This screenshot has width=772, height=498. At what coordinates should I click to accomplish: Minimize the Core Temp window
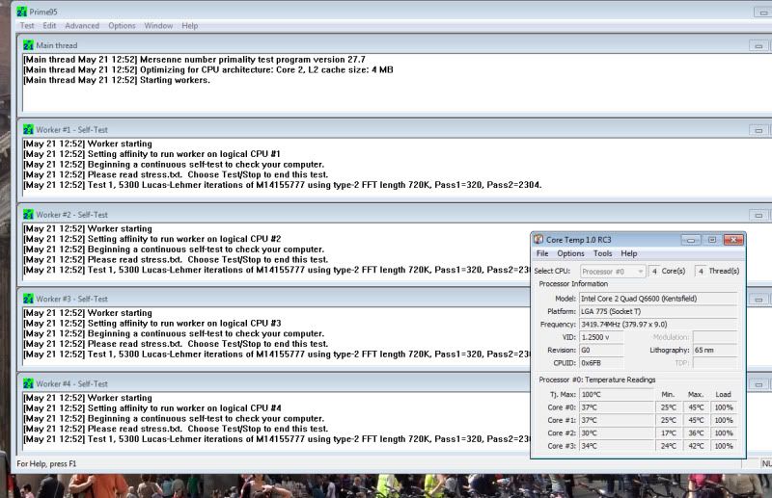[691, 239]
